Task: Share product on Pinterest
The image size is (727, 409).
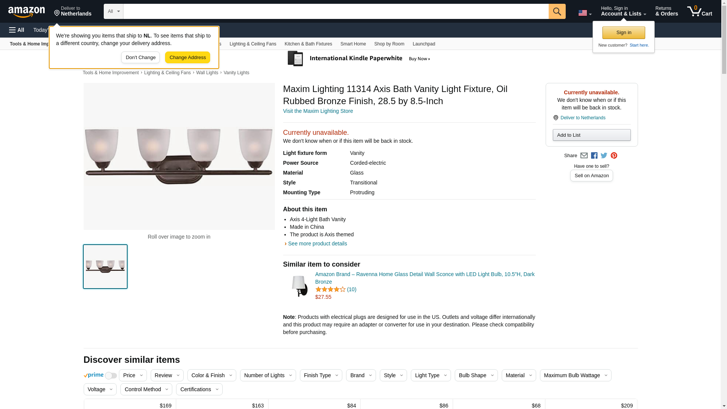Action: (614, 156)
